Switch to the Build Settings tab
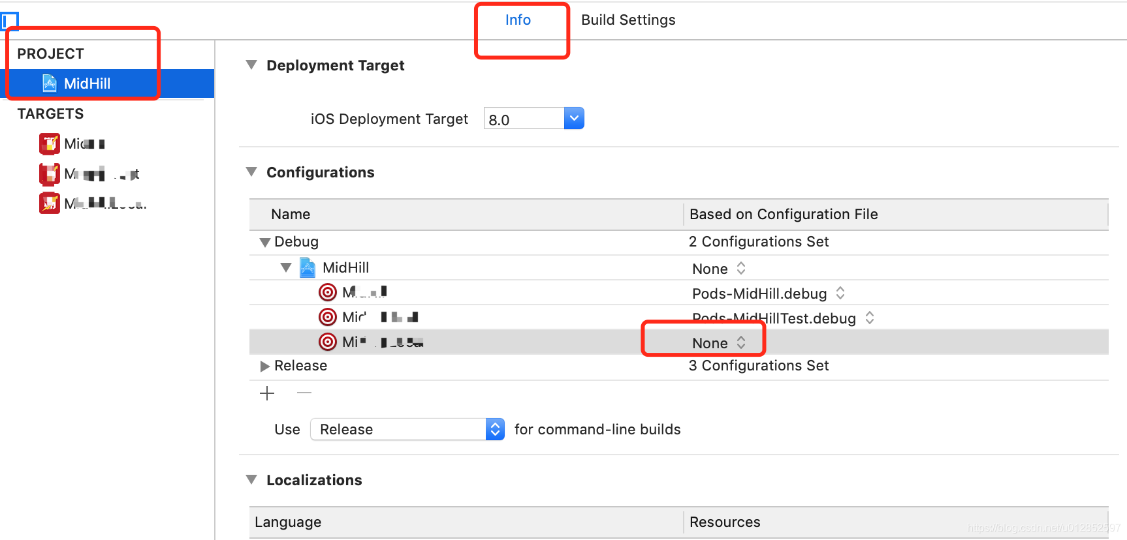Viewport: 1127px width, 540px height. pyautogui.click(x=628, y=20)
